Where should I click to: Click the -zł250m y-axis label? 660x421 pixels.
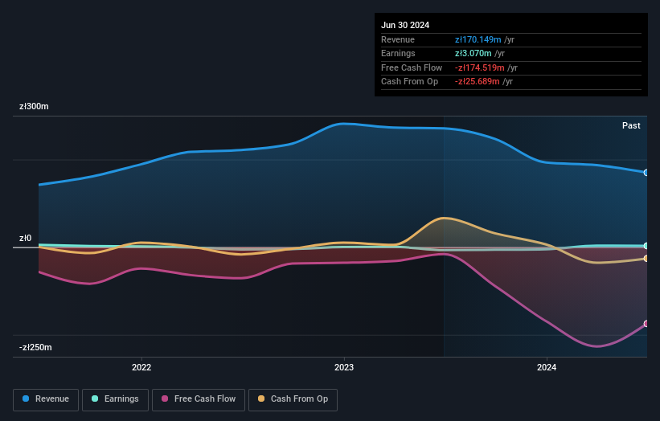click(35, 347)
